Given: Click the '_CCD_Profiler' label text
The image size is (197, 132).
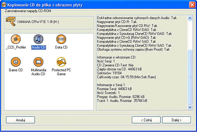Looking at the screenshot, I should [x=16, y=47].
